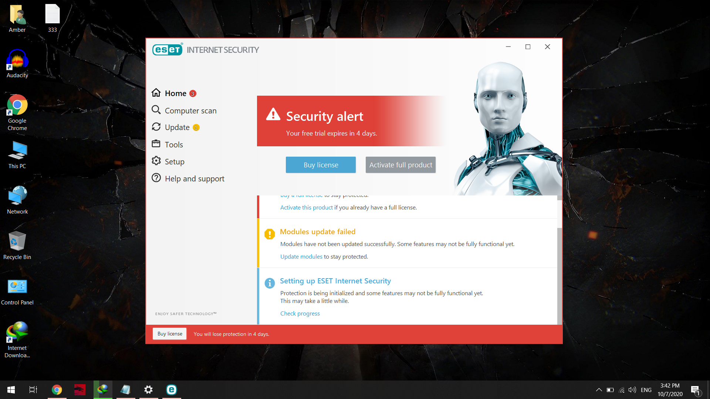Select the Recycle Bin desktop icon
Image resolution: width=710 pixels, height=399 pixels.
17,246
